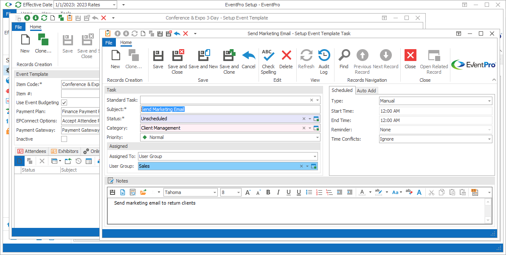
Task: Open the Assigned To dropdown
Action: [315, 156]
